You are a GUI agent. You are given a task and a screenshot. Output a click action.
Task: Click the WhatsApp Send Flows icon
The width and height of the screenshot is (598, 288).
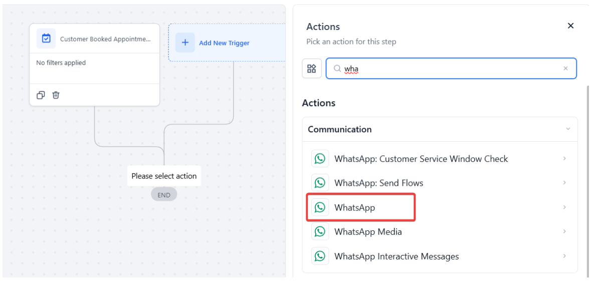[320, 183]
